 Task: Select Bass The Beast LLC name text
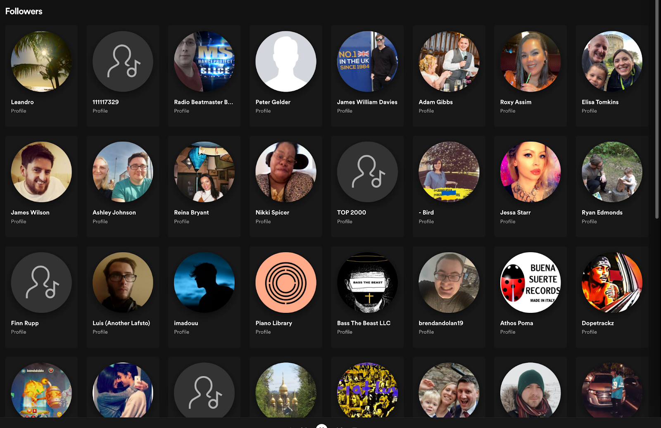[364, 323]
